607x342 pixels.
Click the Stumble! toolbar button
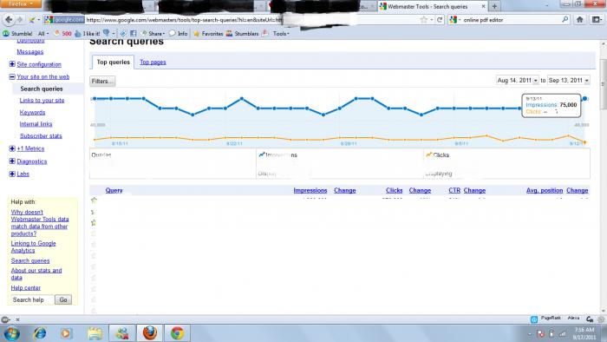click(x=17, y=34)
